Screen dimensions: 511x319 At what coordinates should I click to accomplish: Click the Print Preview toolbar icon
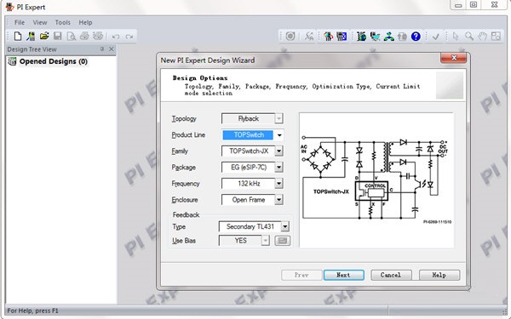pos(71,36)
